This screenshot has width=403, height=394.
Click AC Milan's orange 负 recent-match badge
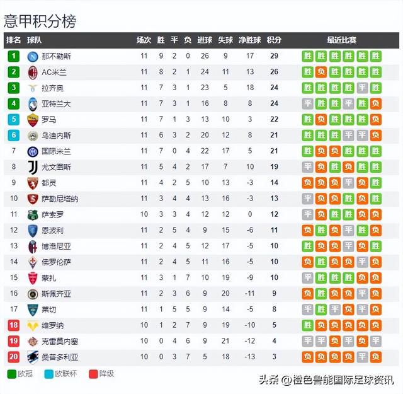point(321,72)
